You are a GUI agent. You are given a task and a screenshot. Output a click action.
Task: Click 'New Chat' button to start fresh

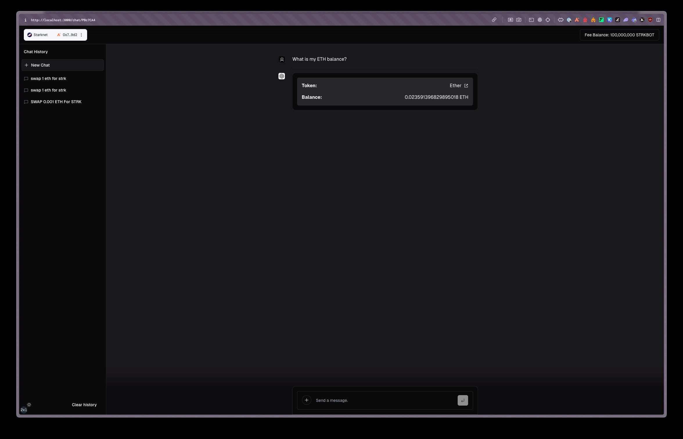(x=62, y=65)
